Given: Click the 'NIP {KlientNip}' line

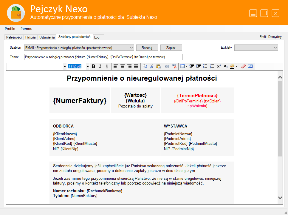Looking at the screenshot, I should click(66, 149).
